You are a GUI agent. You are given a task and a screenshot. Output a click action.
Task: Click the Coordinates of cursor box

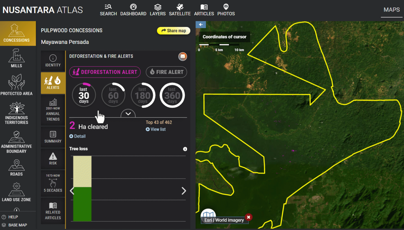pyautogui.click(x=224, y=37)
